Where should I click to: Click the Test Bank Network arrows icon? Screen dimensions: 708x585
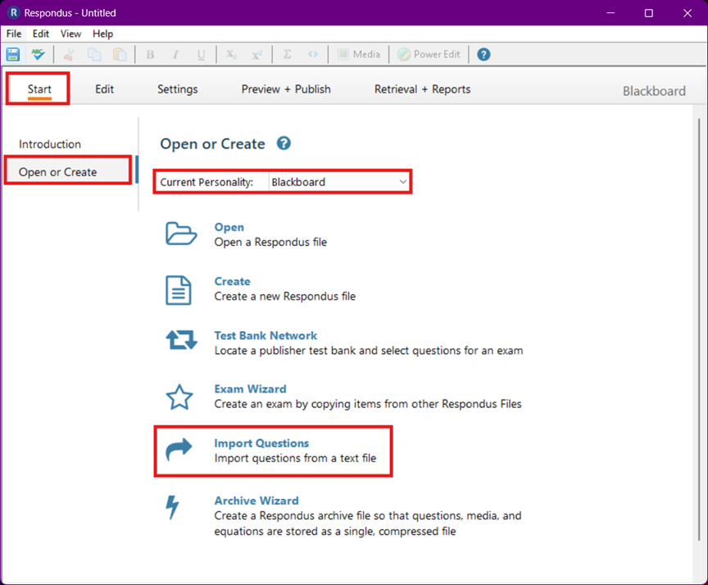click(181, 340)
